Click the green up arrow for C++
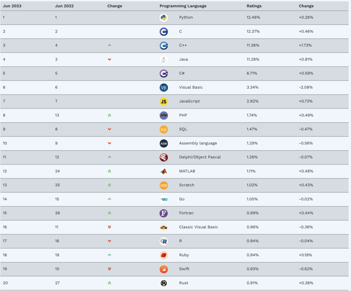The width and height of the screenshot is (351, 291). (110, 45)
